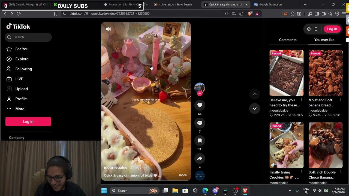Switch to the You may like tab
The height and width of the screenshot is (196, 349).
coord(324,40)
